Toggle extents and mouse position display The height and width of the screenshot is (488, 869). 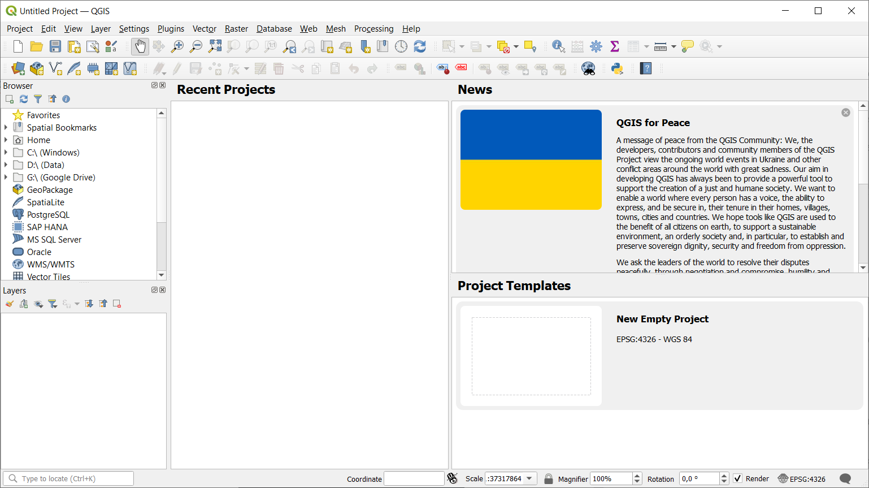pyautogui.click(x=452, y=478)
